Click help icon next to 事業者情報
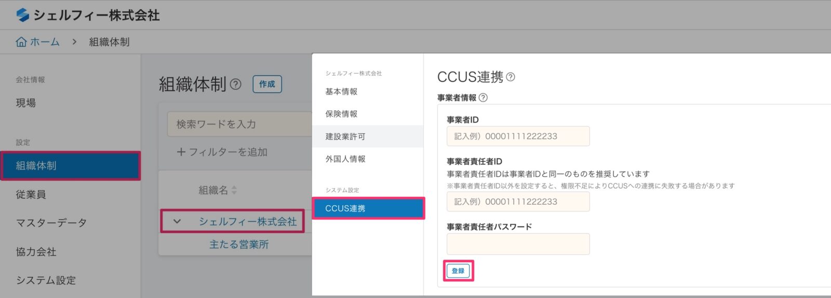Viewport: 831px width, 298px height. (483, 97)
